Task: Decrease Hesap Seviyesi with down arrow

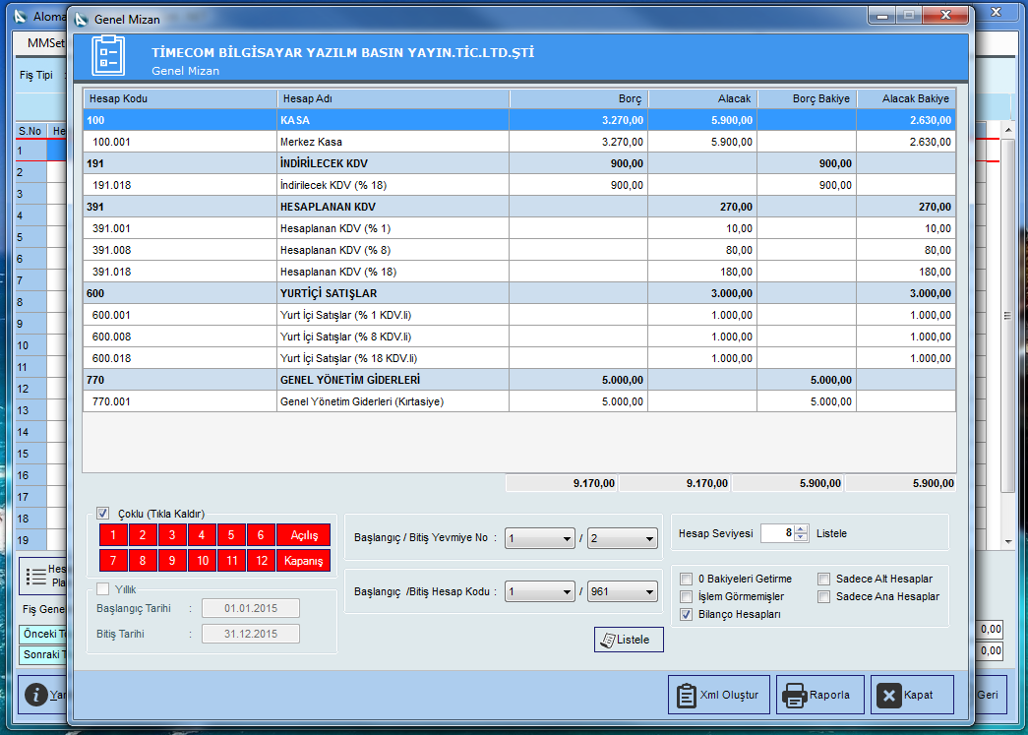Action: click(801, 537)
